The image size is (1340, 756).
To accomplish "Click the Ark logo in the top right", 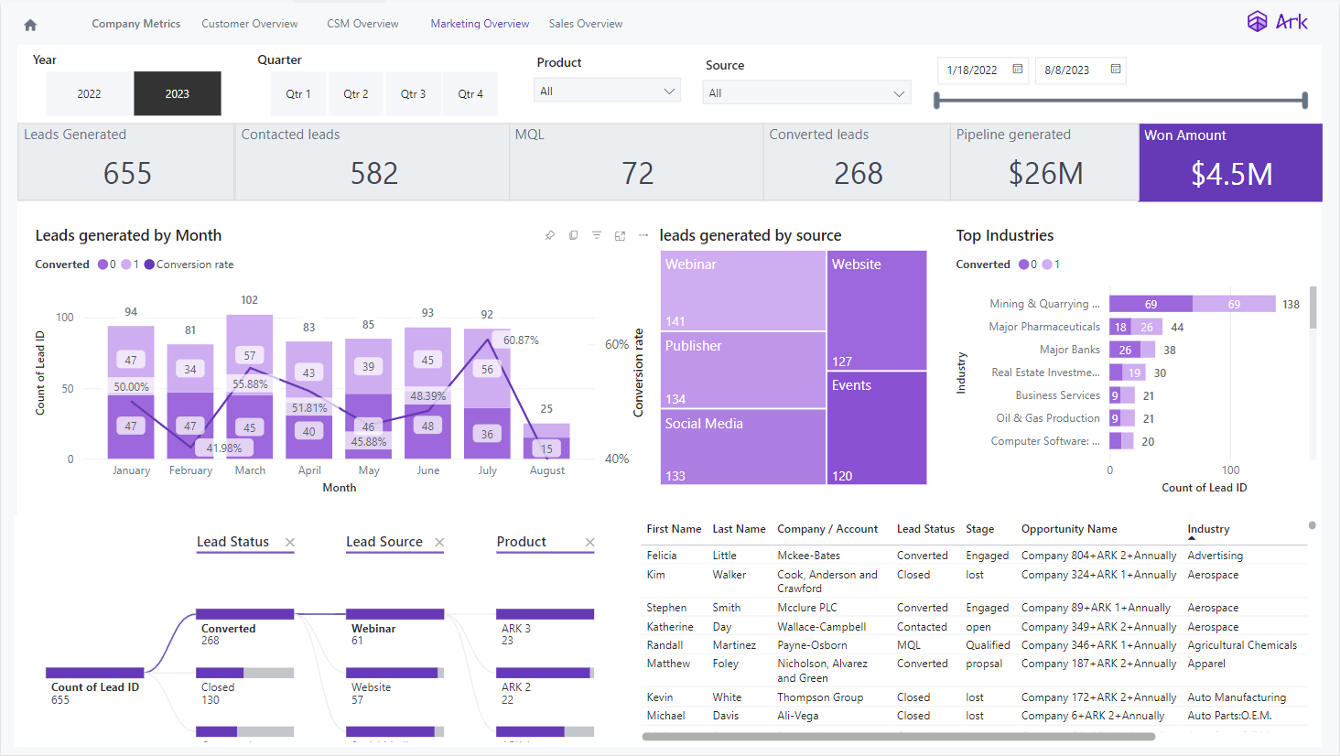I will click(x=1277, y=21).
